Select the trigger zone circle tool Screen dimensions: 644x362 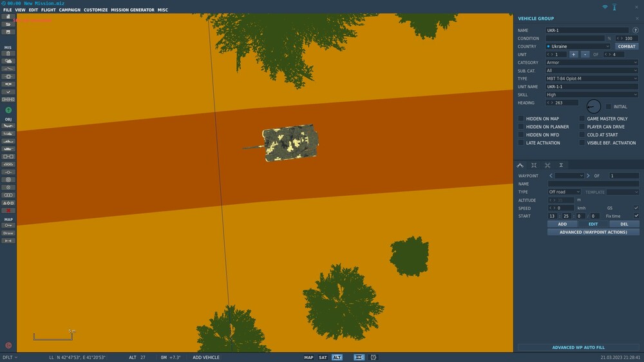(x=8, y=180)
